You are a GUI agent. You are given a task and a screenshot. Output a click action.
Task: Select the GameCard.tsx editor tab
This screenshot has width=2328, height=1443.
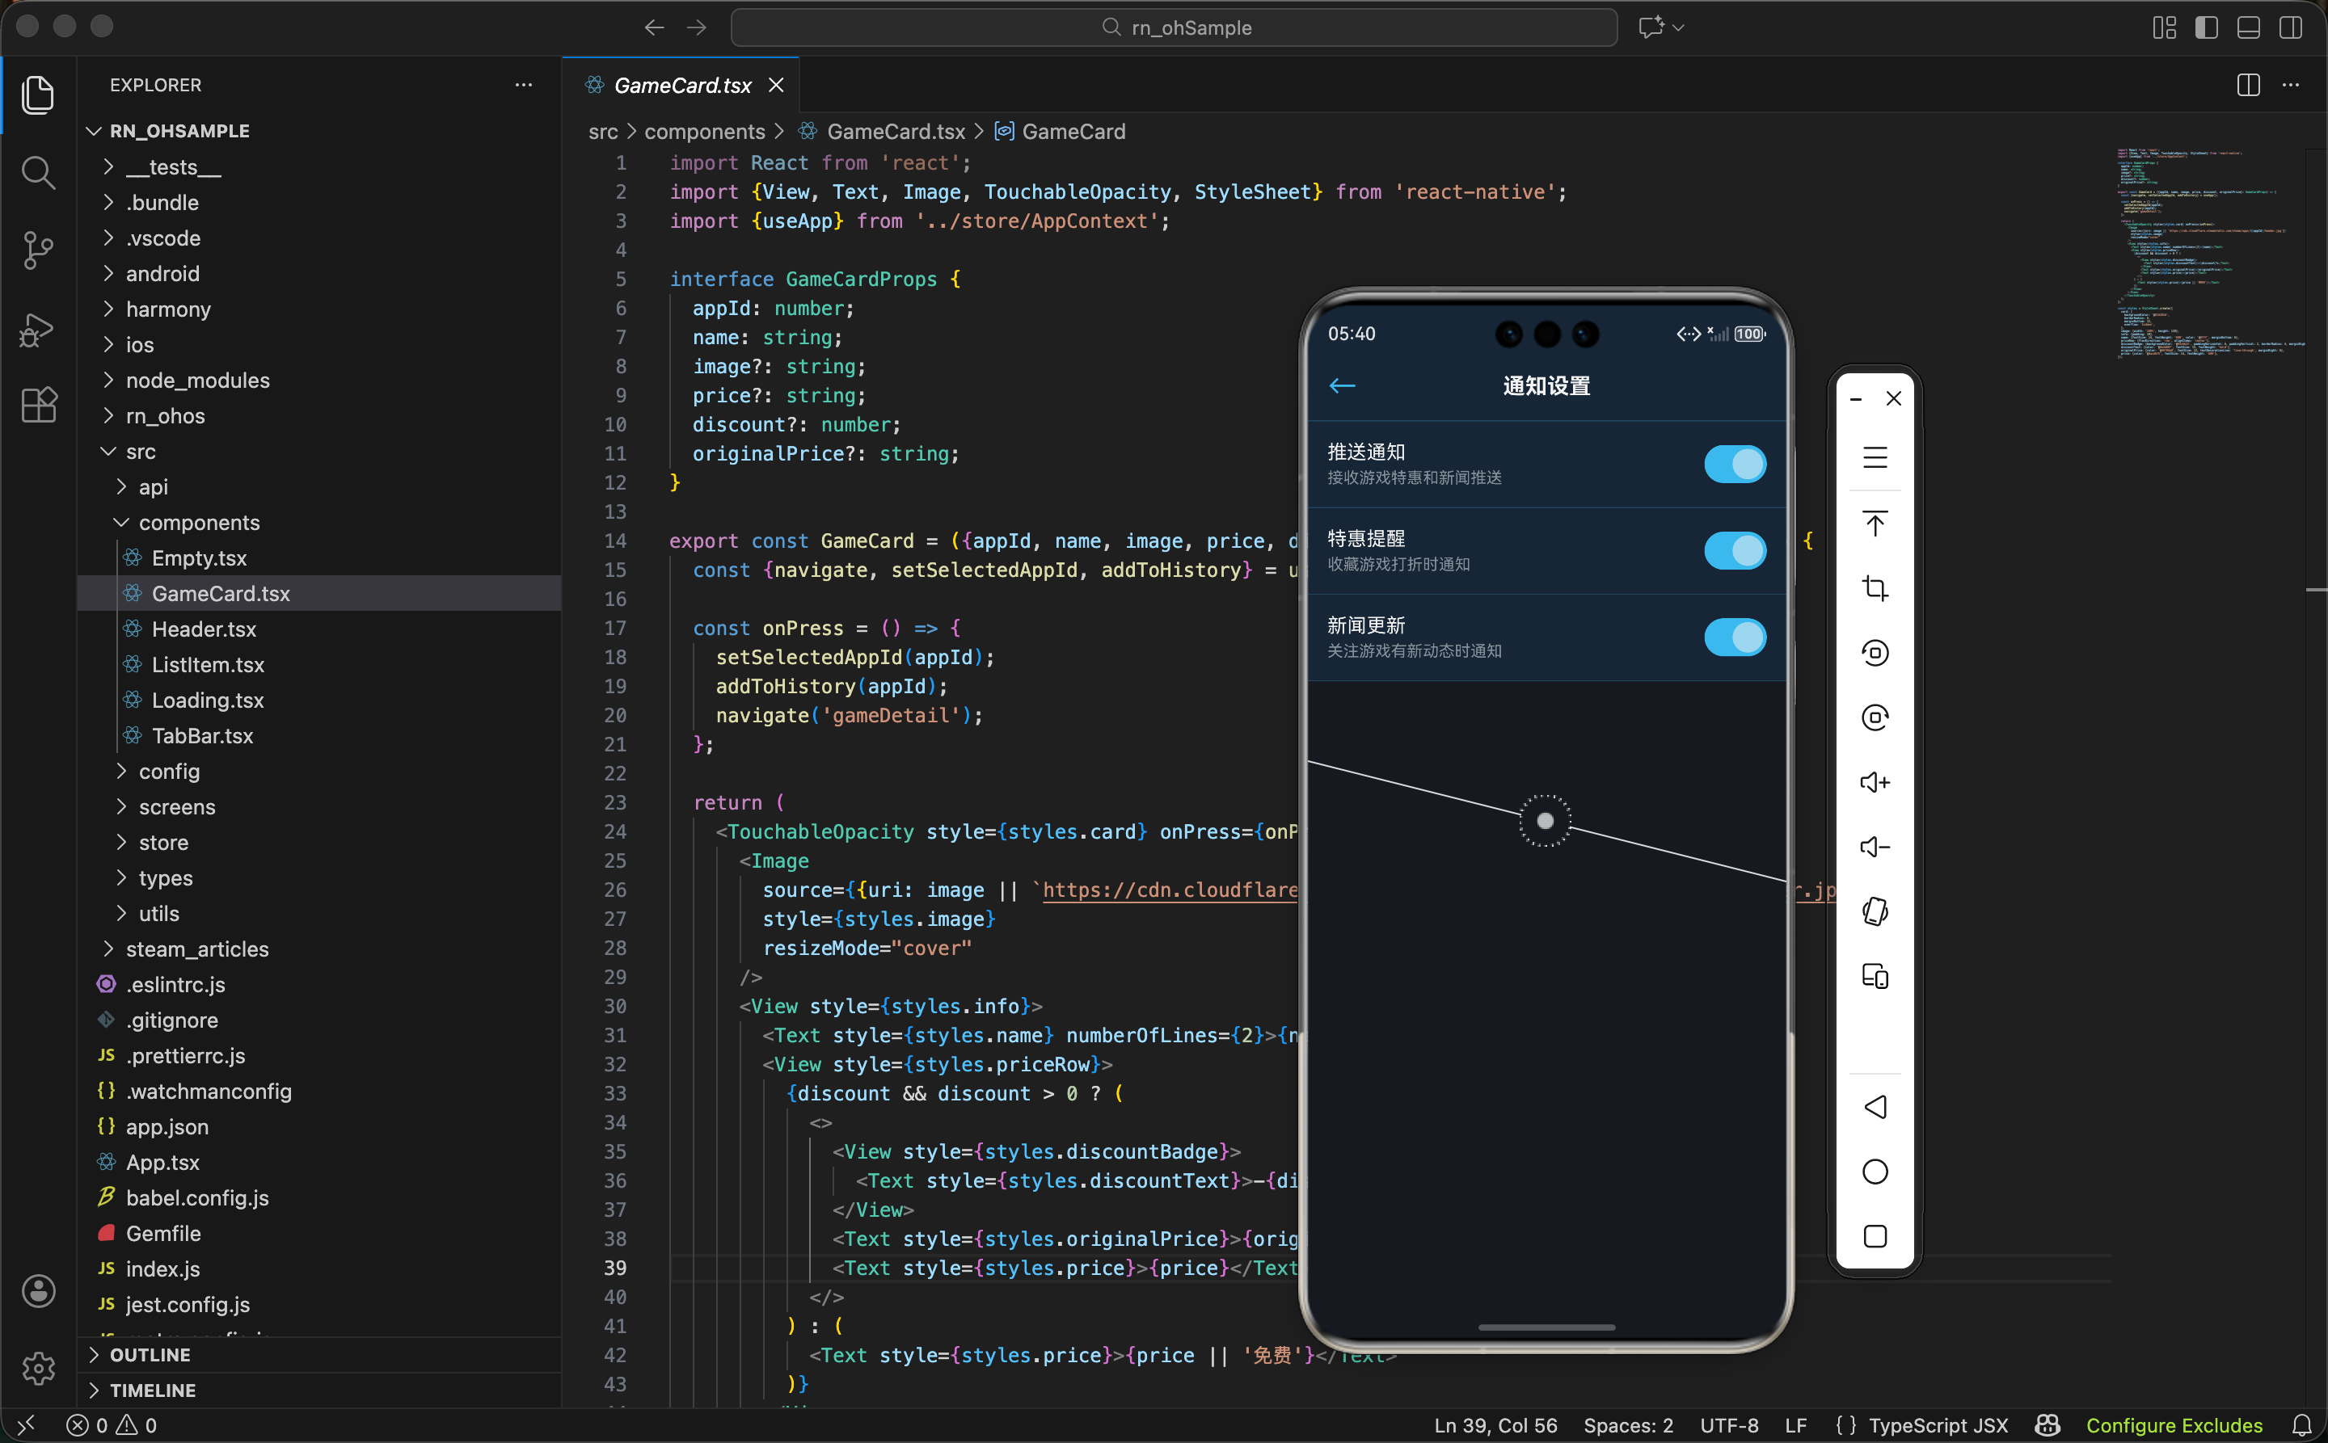(681, 85)
